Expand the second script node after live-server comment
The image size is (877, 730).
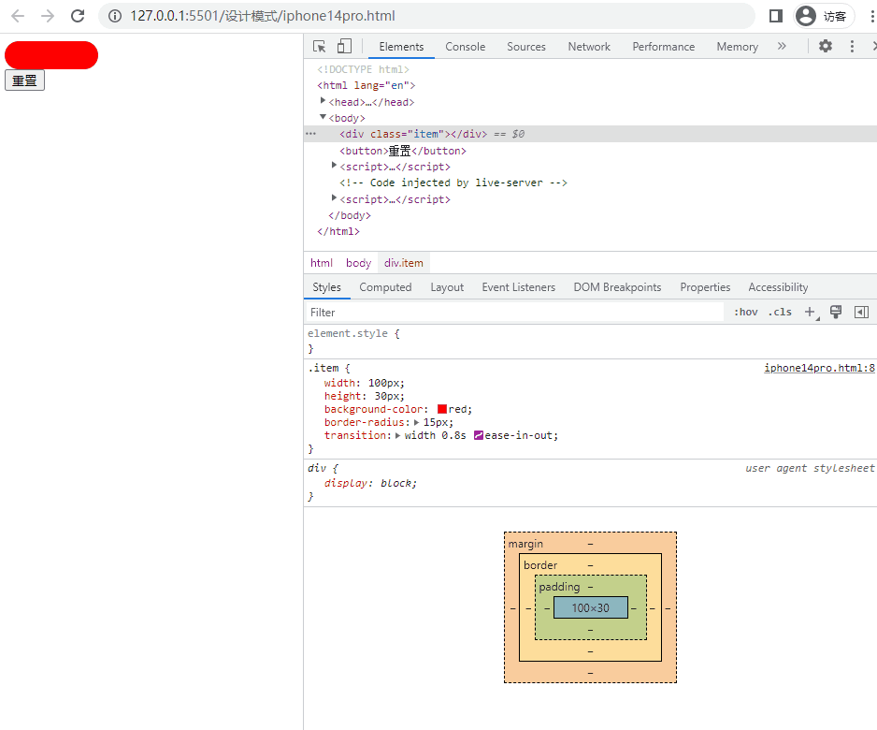coord(334,197)
